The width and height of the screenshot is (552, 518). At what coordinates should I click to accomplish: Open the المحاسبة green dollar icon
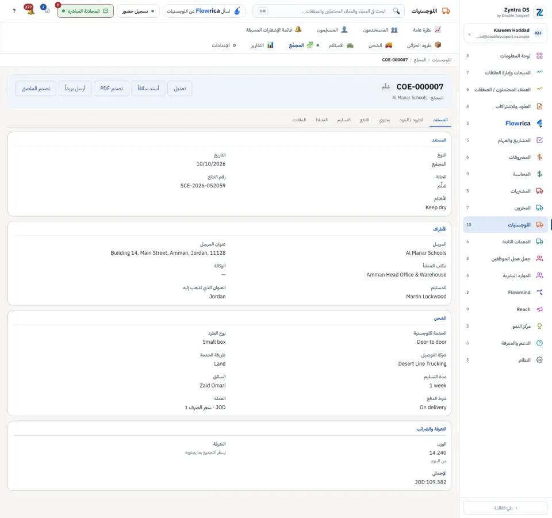(539, 174)
